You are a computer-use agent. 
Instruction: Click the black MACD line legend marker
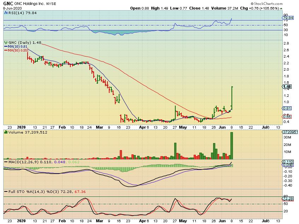(6, 162)
